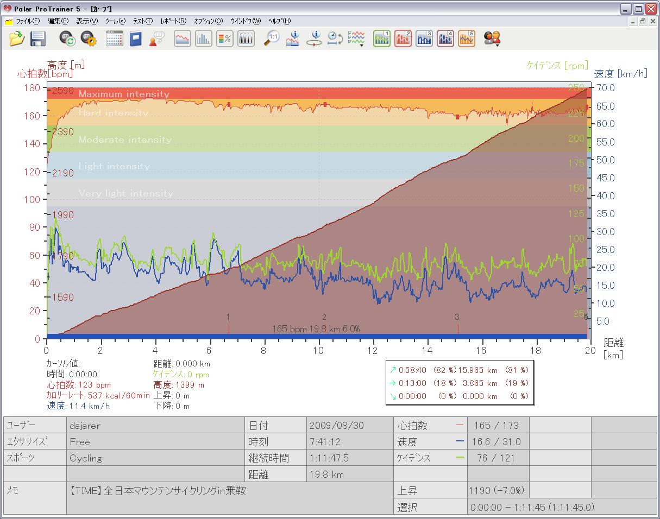Click lap marker 1 on the graph
Viewport: 660px width, 519px height.
point(228,317)
